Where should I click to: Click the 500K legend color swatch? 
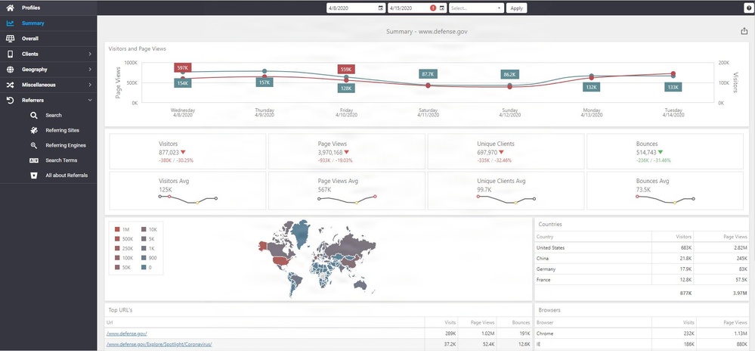click(117, 239)
